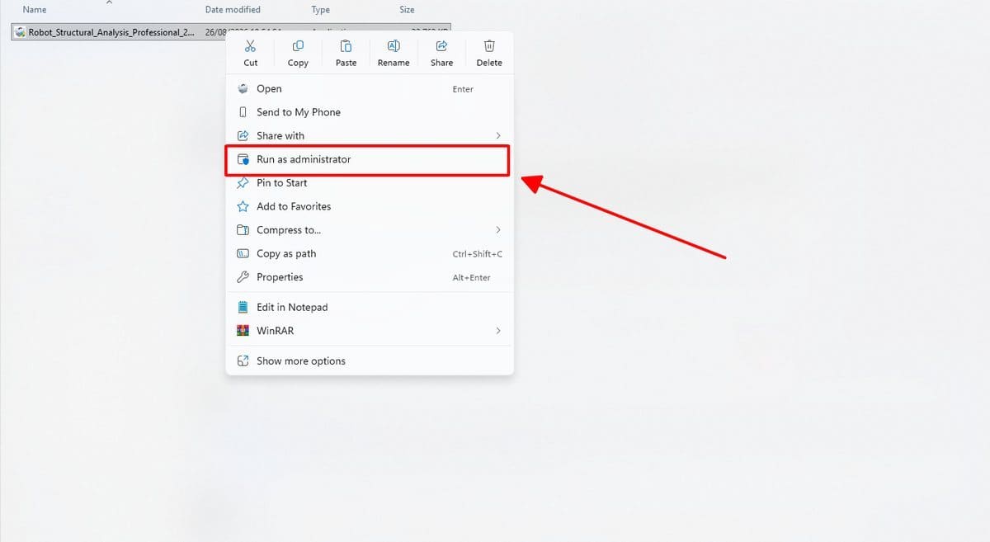Click the Paste icon in context menu
The image size is (990, 542).
[346, 46]
